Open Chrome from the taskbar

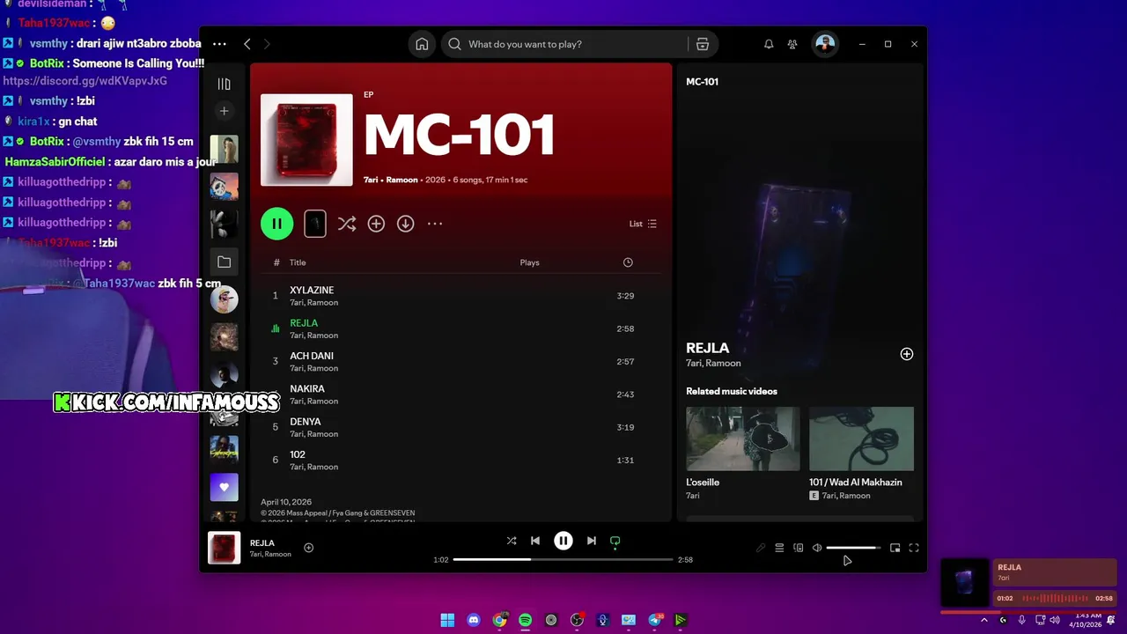(x=499, y=620)
